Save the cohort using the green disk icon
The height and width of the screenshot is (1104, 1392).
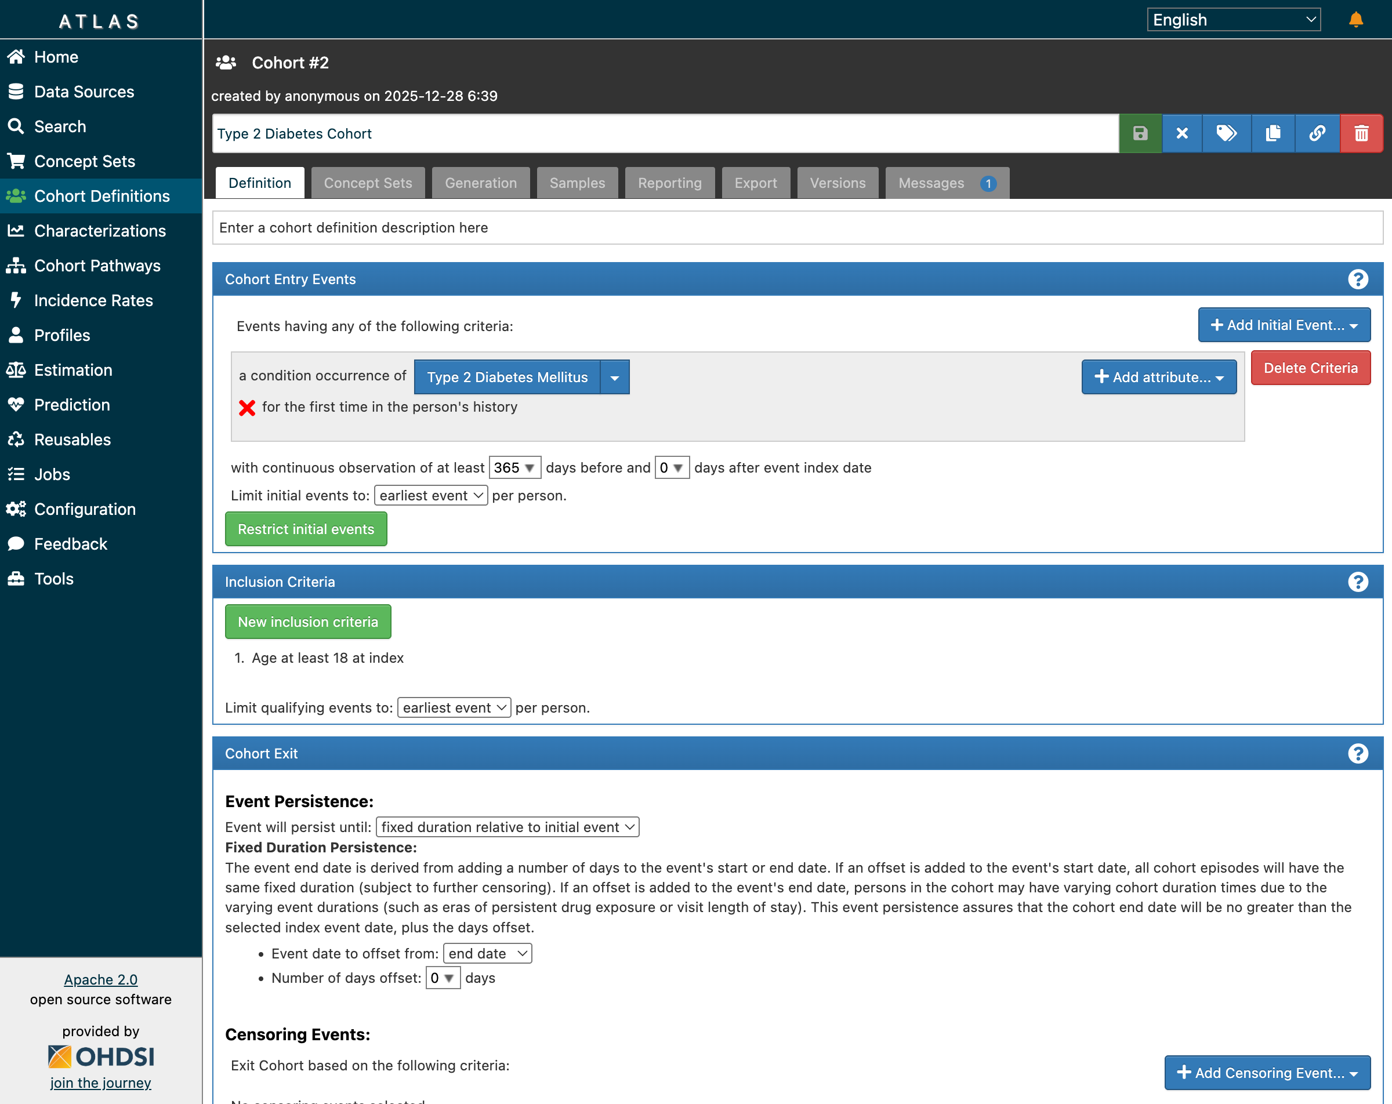[1140, 133]
